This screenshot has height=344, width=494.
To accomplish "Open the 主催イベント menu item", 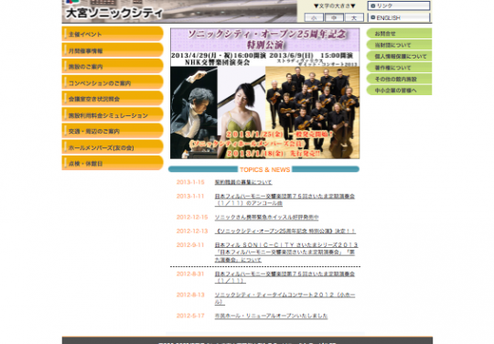I will 113,34.
